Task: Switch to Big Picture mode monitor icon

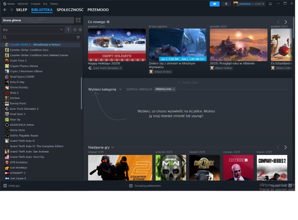Action: [x=270, y=4]
